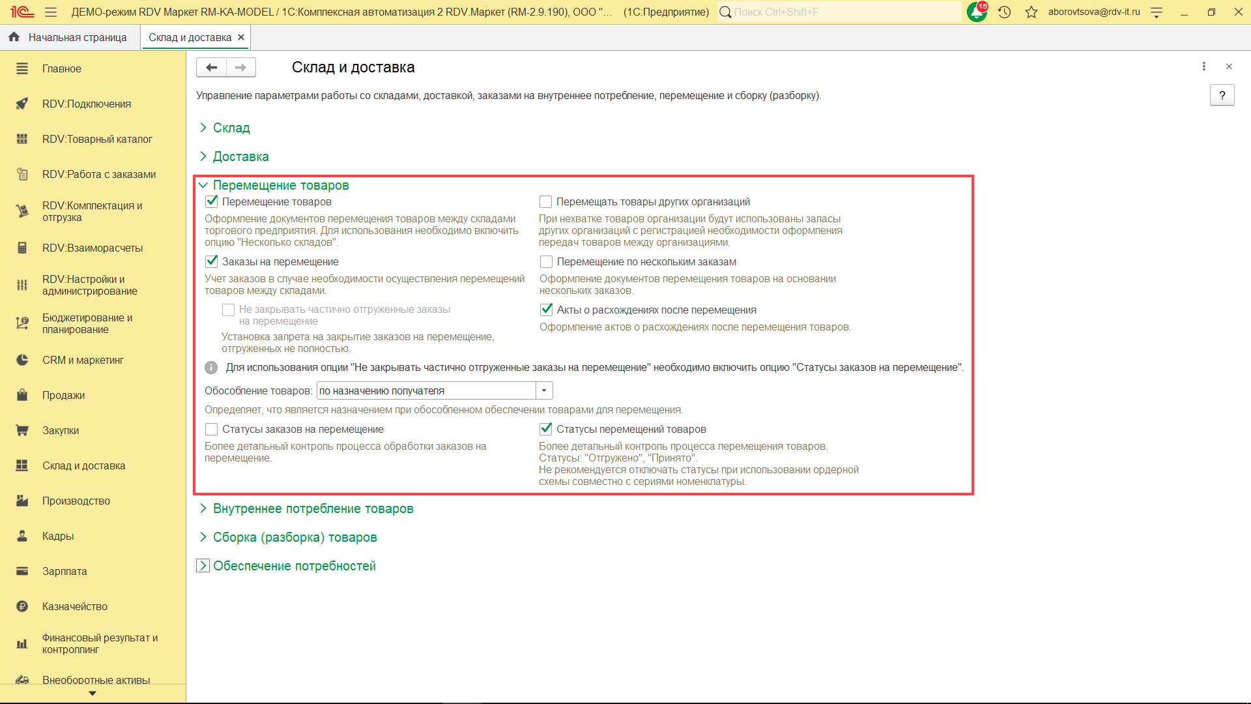Open the Продажи menu section
Screen dimensions: 1251x704
(63, 395)
